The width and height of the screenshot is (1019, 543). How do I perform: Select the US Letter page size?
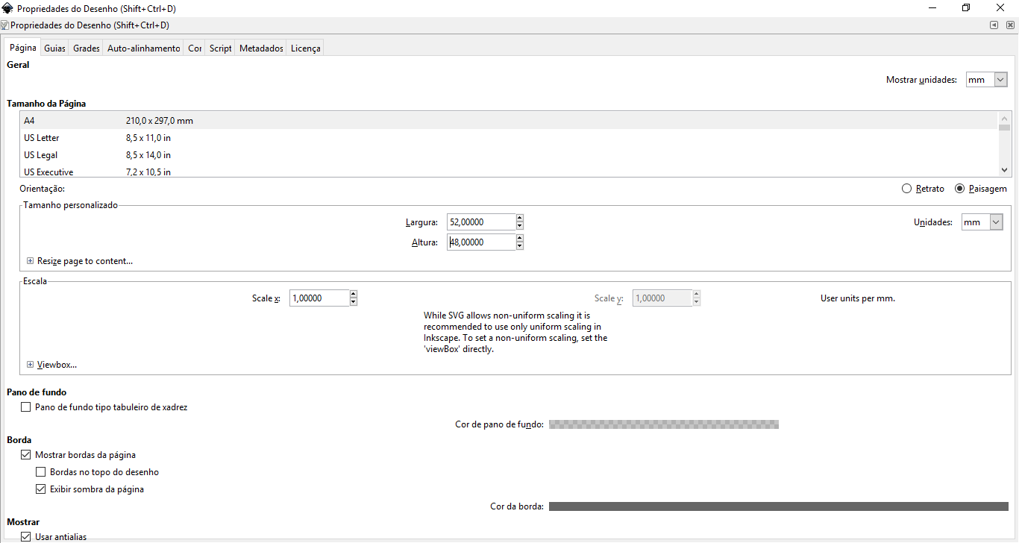pyautogui.click(x=509, y=138)
